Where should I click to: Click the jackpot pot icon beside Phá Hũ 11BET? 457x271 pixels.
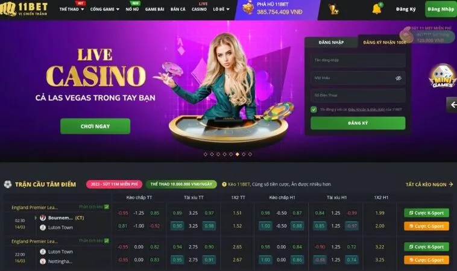coord(248,8)
